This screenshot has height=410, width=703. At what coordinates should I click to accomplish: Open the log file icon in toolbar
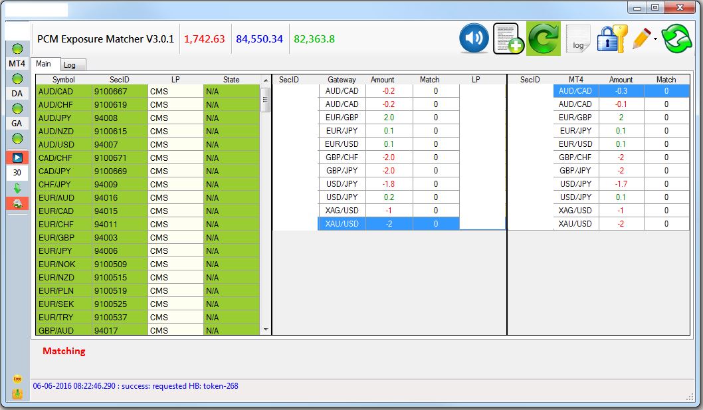pos(578,39)
